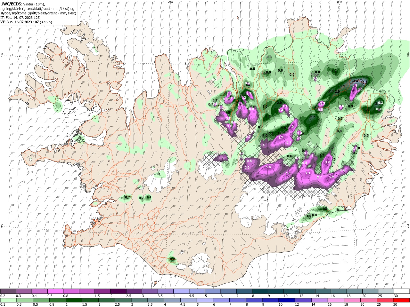
Task: Click the 20W longitude label at top
Action: click(170, 1)
